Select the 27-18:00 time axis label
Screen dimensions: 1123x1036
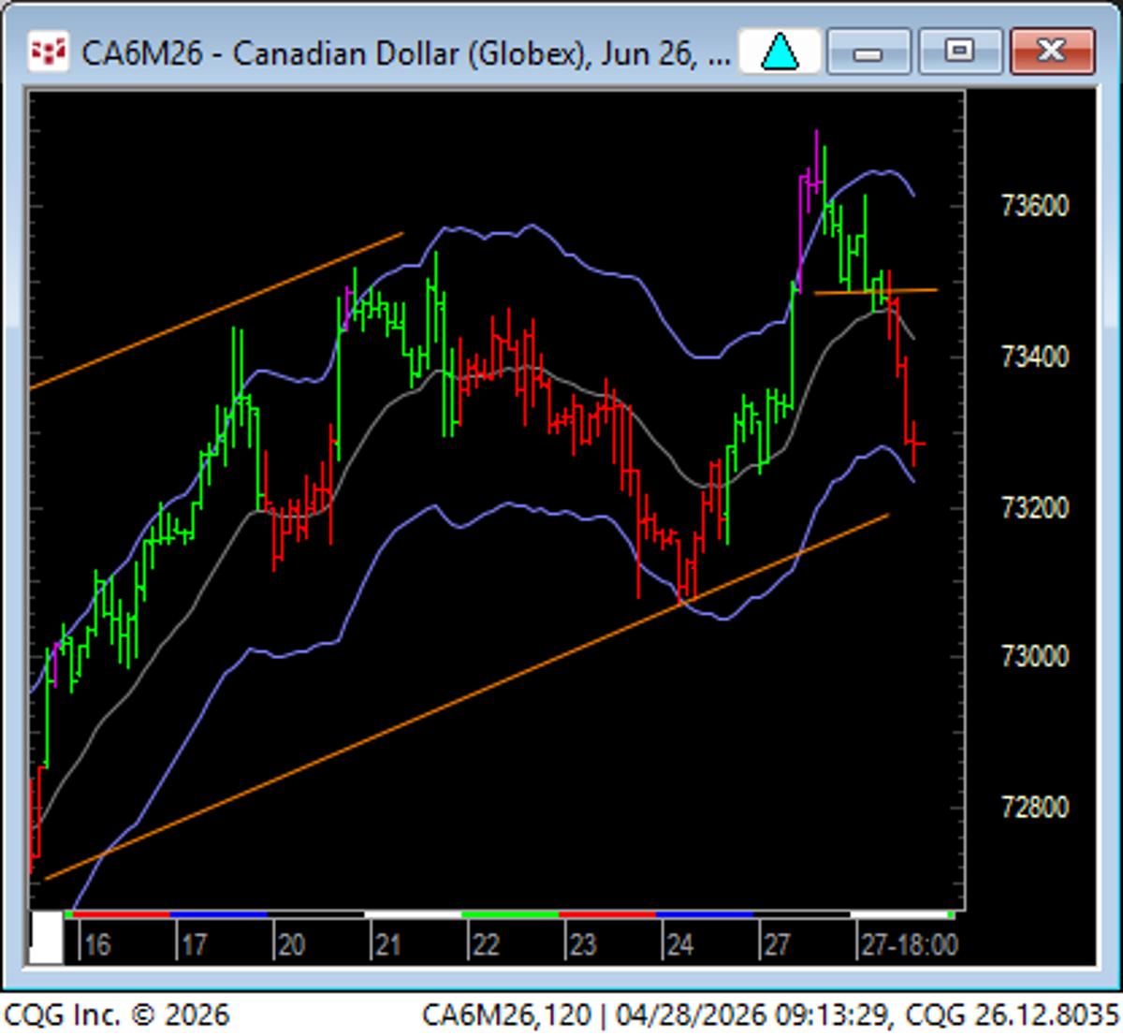(910, 945)
